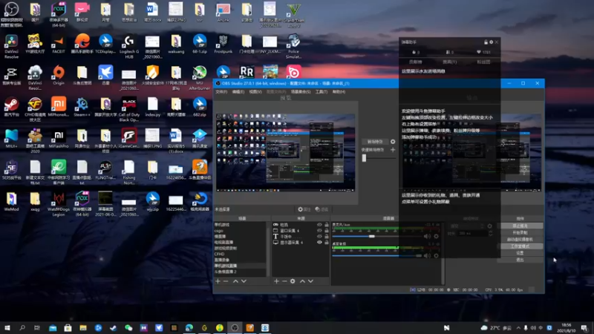594x334 pixels.
Task: Switch to 粉丝团 tab in danmaku assistant
Action: 483,62
